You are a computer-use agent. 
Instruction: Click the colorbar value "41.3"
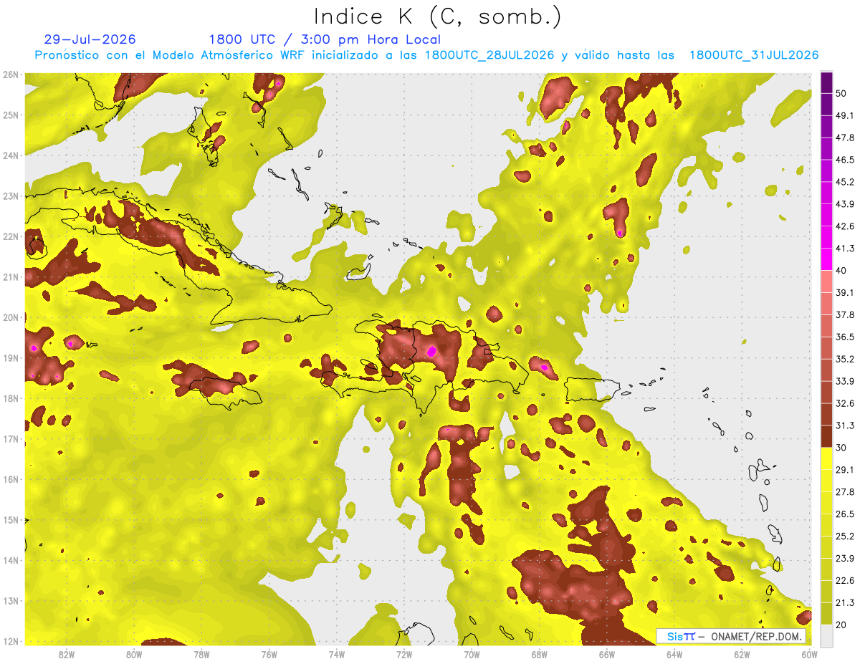845,249
